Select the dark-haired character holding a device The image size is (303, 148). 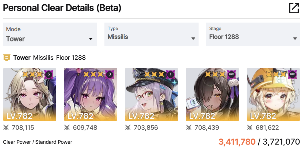click(x=212, y=94)
